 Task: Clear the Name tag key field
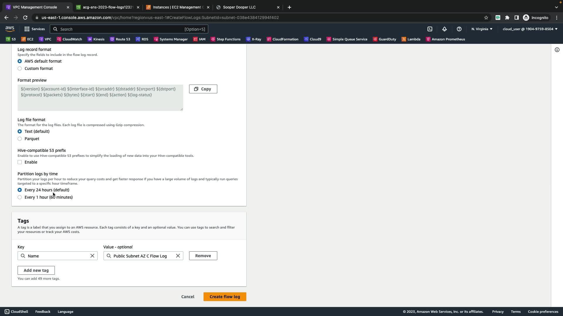(92, 256)
